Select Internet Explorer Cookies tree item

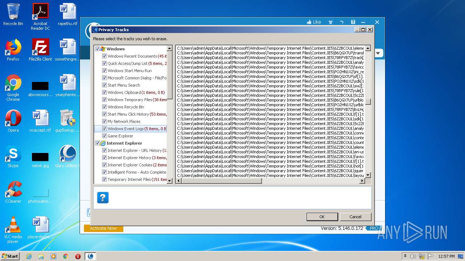click(x=137, y=165)
